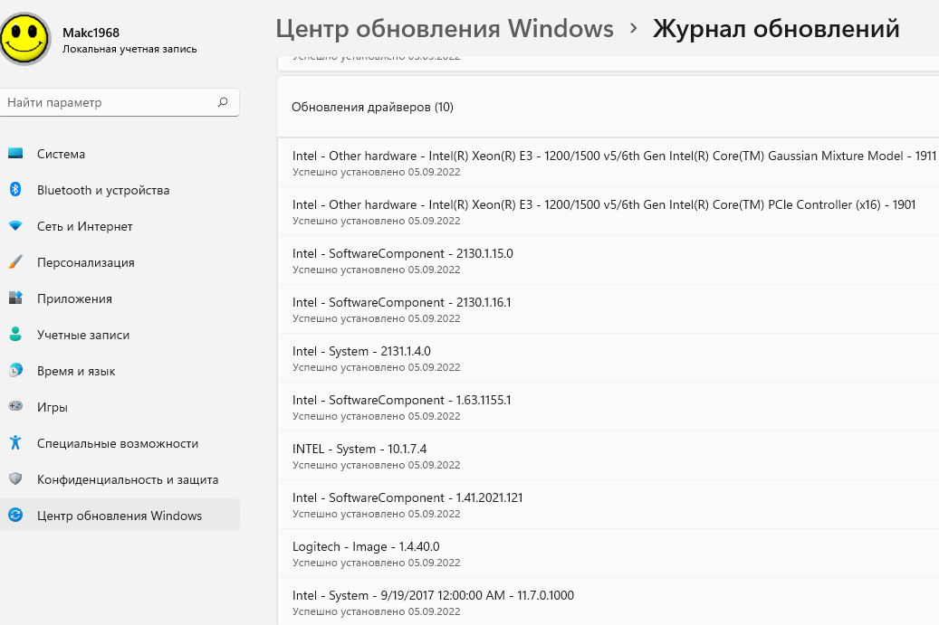Go to Сеть и Интернет settings
This screenshot has width=939, height=625.
120,226
